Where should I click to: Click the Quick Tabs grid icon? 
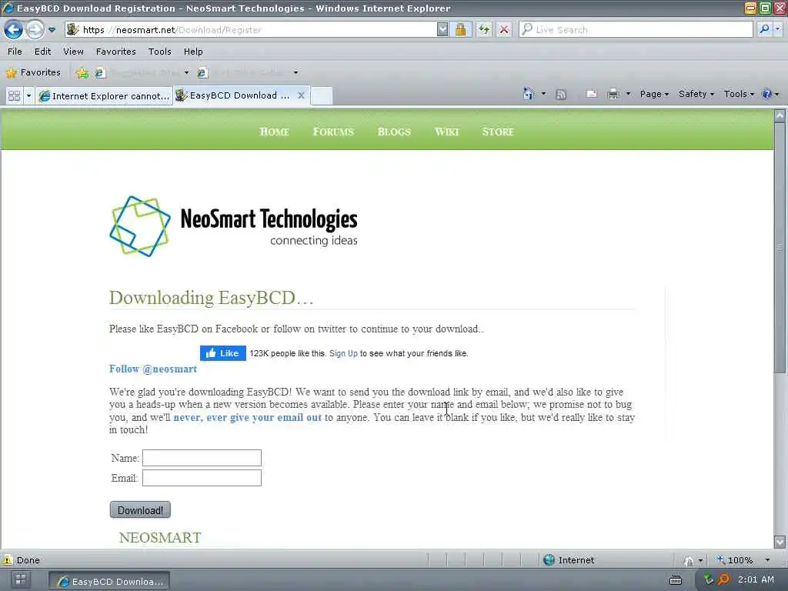(x=14, y=95)
